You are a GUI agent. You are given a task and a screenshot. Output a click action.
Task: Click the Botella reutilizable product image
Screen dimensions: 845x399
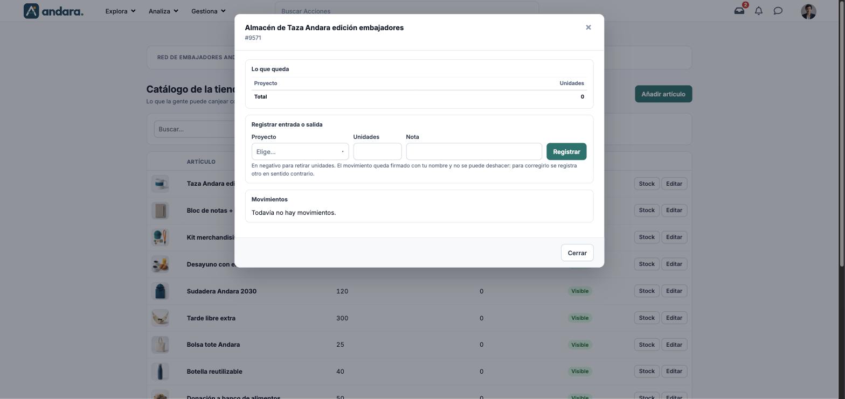(160, 372)
